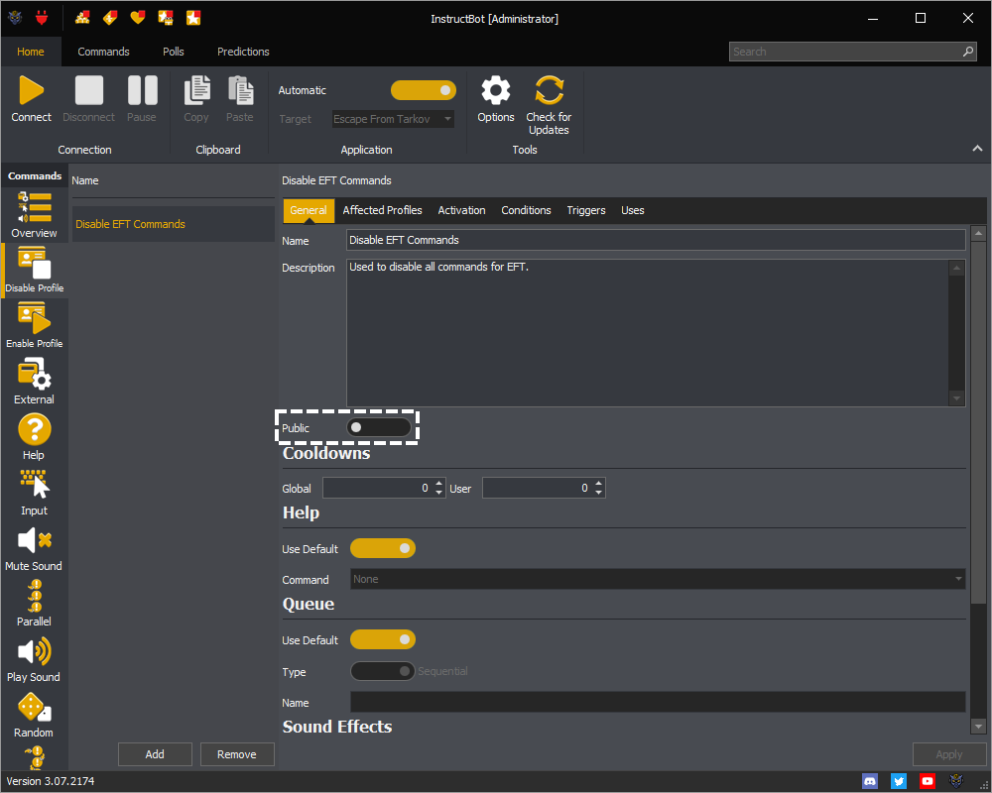Click the Connect play icon
The height and width of the screenshot is (793, 992).
31,90
